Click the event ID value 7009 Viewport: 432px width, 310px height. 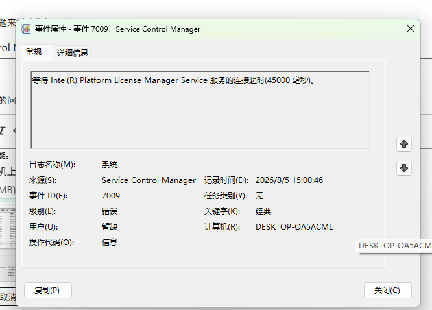111,196
